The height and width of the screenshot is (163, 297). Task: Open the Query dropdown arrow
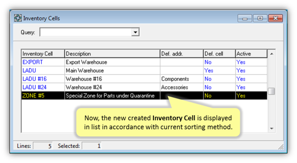point(135,32)
